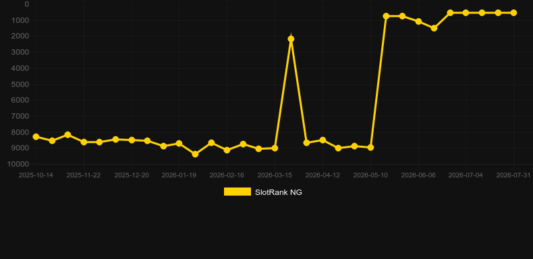
Task: Click the 2026-04-12 x-axis date label
Action: pyautogui.click(x=322, y=175)
